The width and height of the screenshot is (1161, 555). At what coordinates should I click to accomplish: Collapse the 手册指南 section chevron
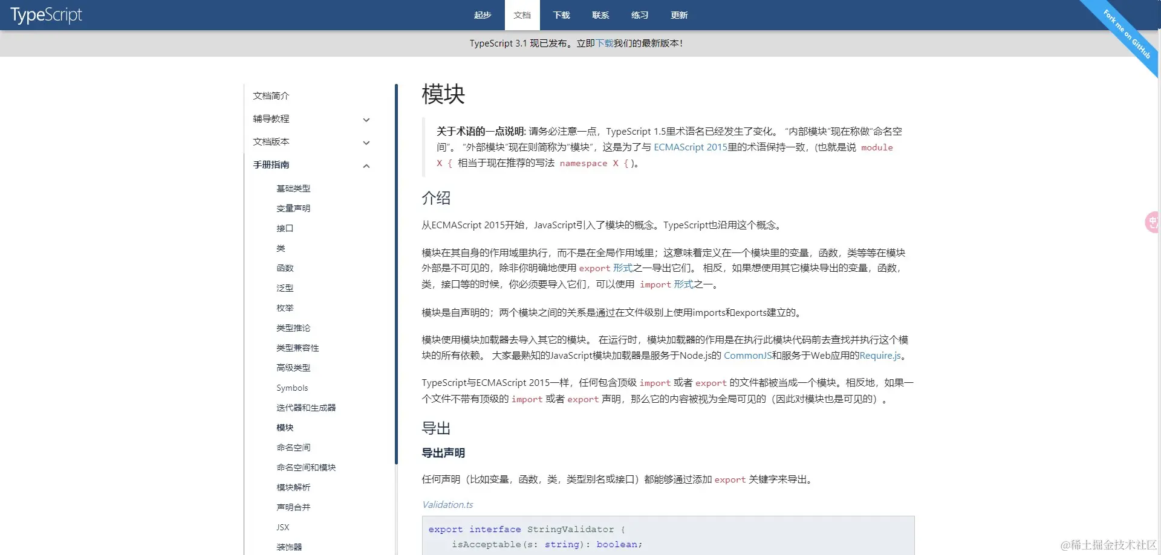(x=366, y=165)
